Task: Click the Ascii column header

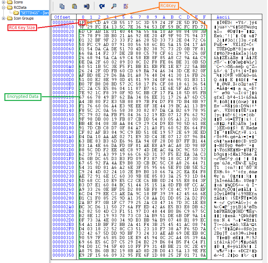Action: pyautogui.click(x=223, y=17)
